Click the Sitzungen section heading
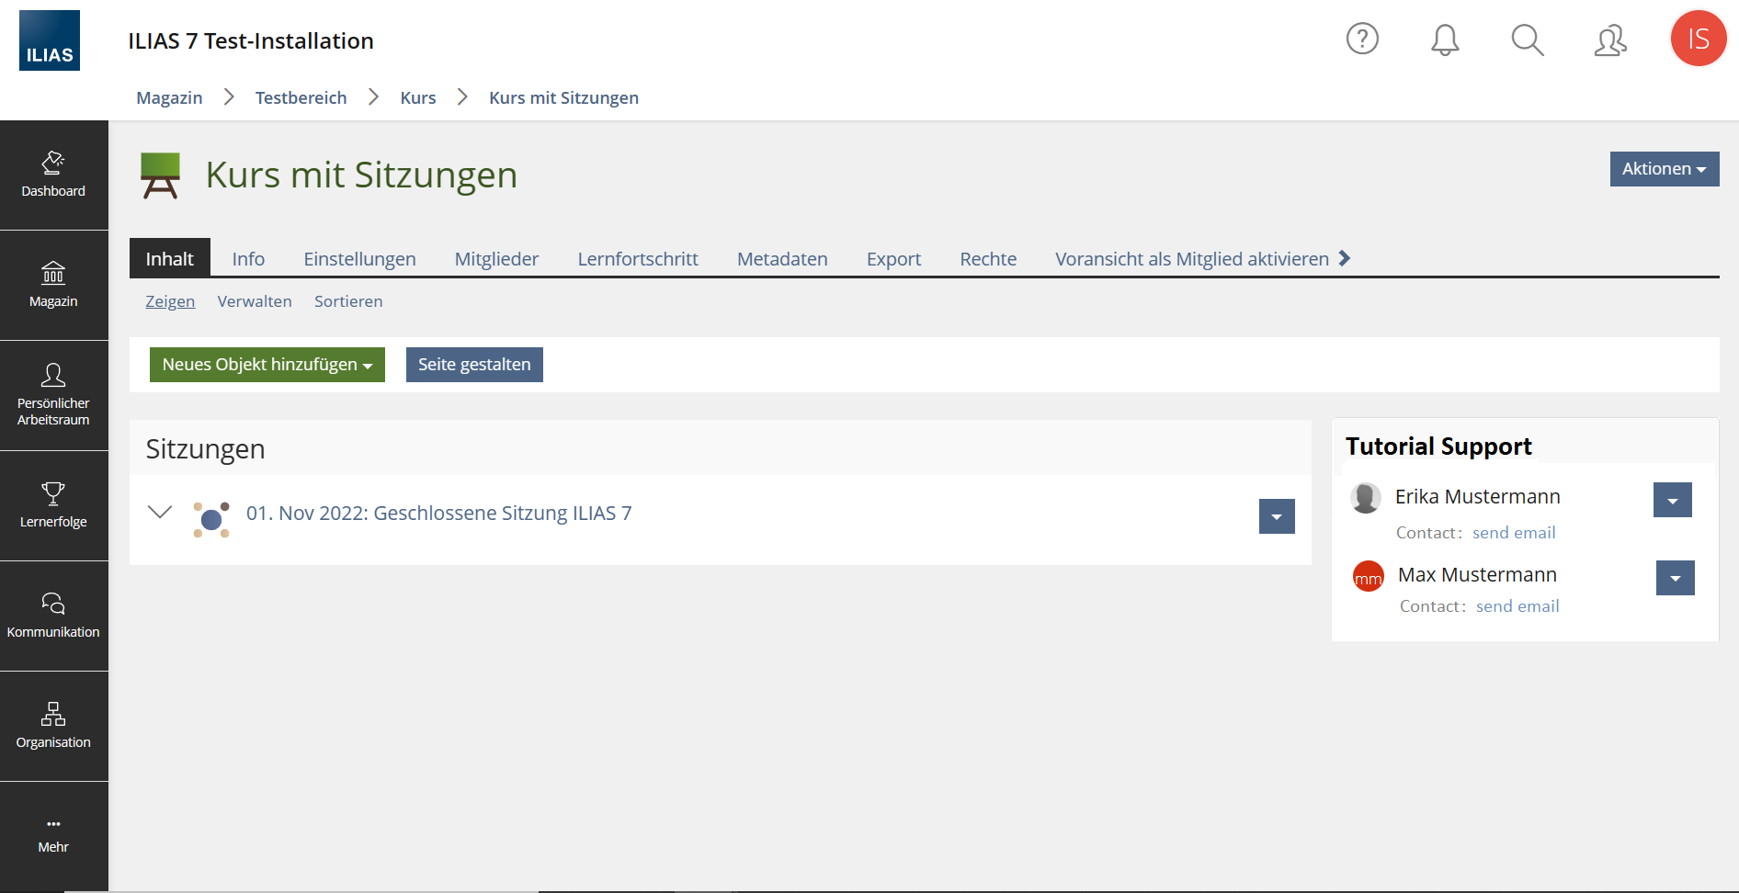The height and width of the screenshot is (893, 1739). (205, 449)
